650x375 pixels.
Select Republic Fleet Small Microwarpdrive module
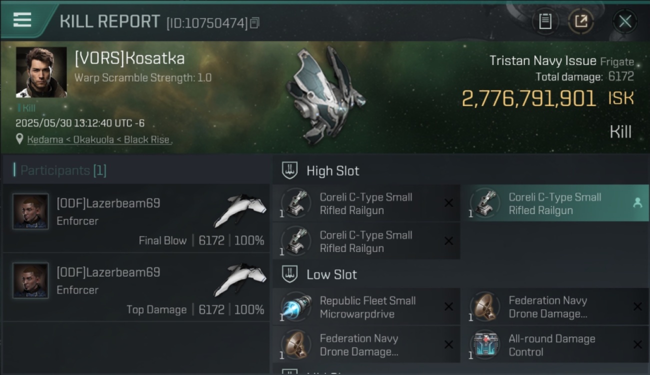point(367,307)
